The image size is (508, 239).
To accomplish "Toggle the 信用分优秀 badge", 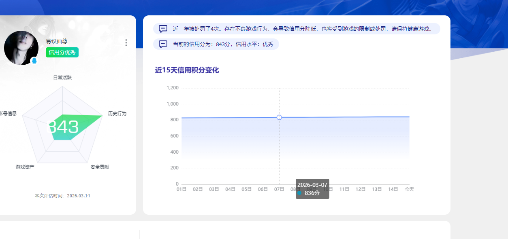I will (x=62, y=53).
